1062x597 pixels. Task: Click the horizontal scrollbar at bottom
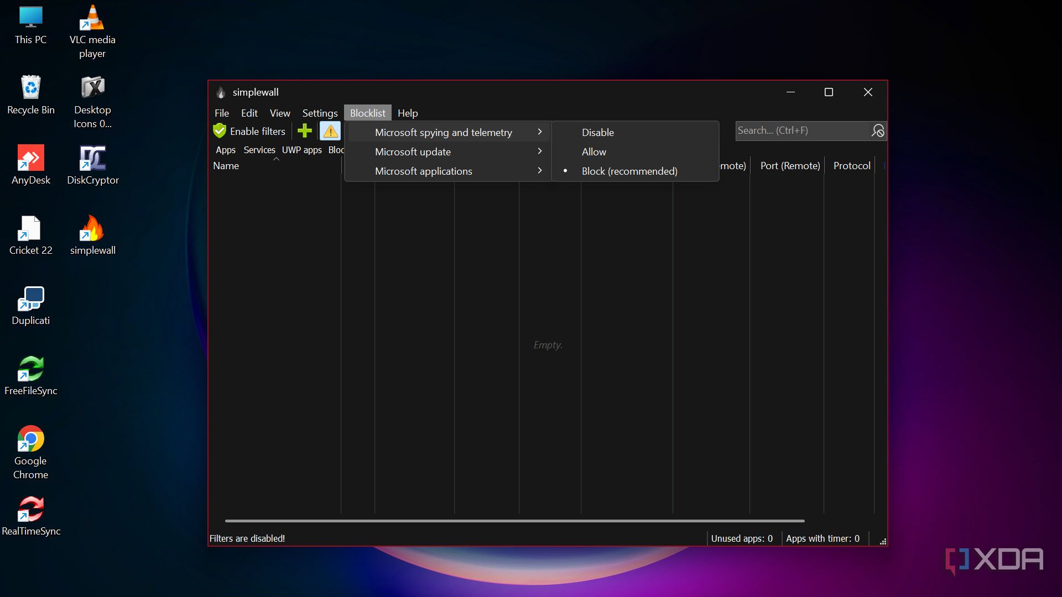pos(514,521)
